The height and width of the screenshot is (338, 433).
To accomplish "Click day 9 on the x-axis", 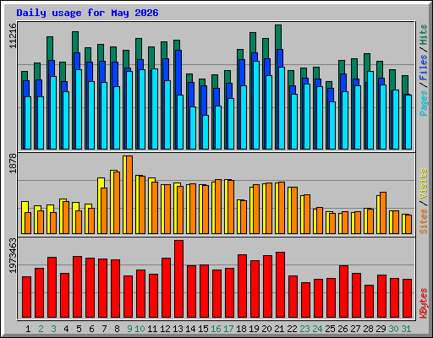I will pyautogui.click(x=129, y=329).
